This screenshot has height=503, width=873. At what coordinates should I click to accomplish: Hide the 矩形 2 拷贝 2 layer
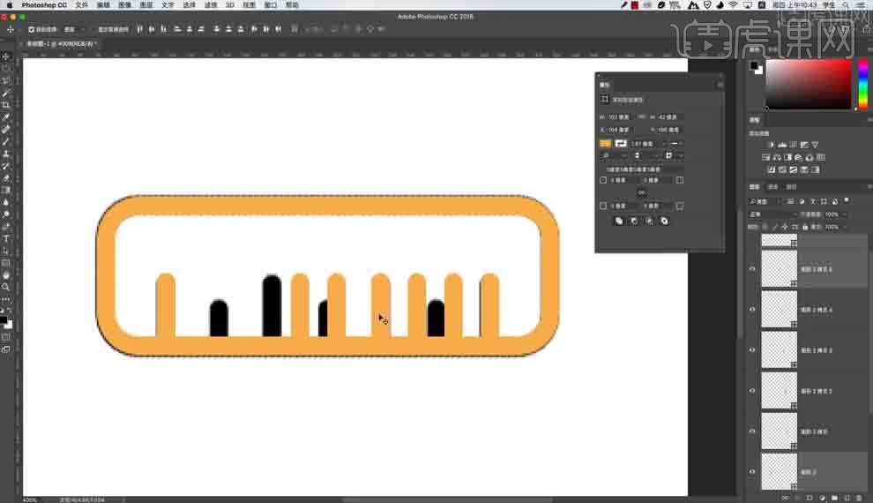(x=752, y=391)
